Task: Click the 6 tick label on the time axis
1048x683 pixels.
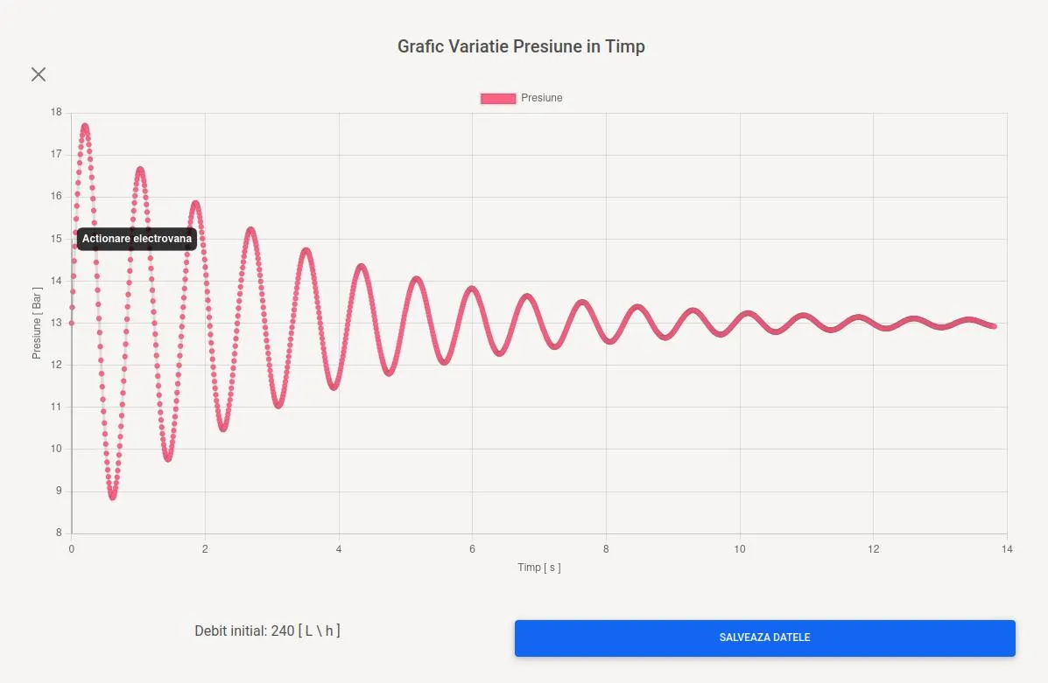Action: 472,549
